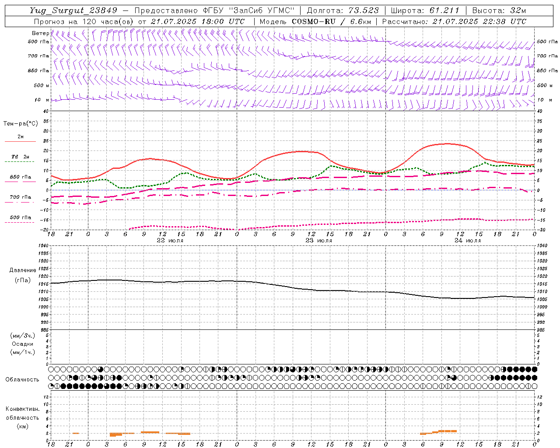The height and width of the screenshot is (448, 560).
Task: Click the 500 гПа temperature legend entry
Action: pyautogui.click(x=20, y=217)
